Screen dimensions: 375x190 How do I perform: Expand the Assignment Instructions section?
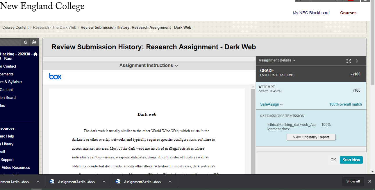pos(149,66)
